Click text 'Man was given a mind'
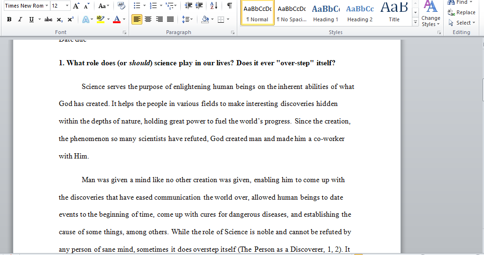 [x=116, y=180]
